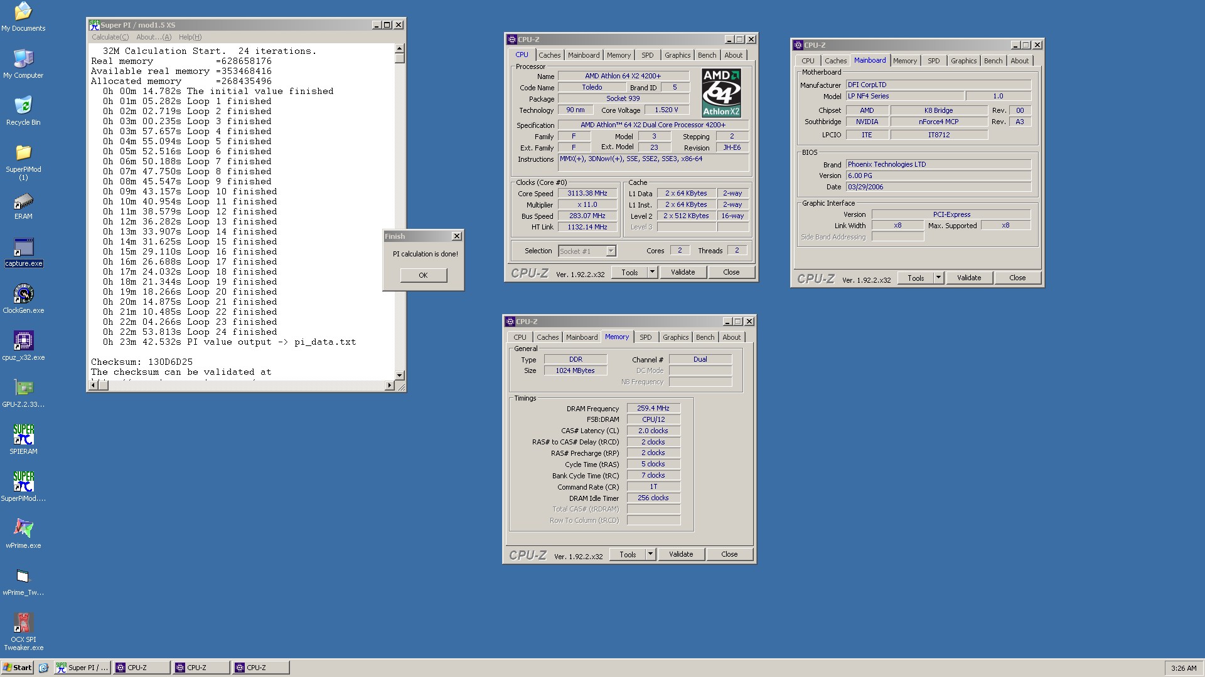
Task: Click Validate in CPU-Z Memory window
Action: [681, 554]
